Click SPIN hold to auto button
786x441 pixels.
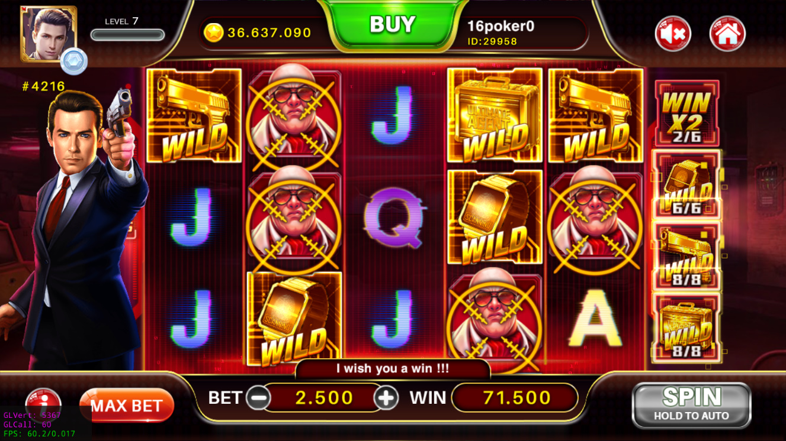[691, 404]
